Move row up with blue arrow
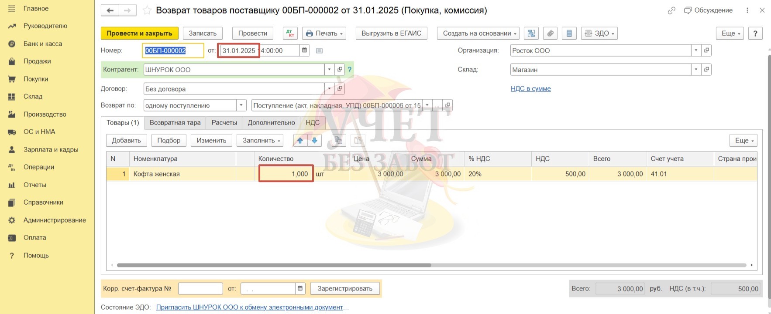The width and height of the screenshot is (771, 314). (x=300, y=140)
